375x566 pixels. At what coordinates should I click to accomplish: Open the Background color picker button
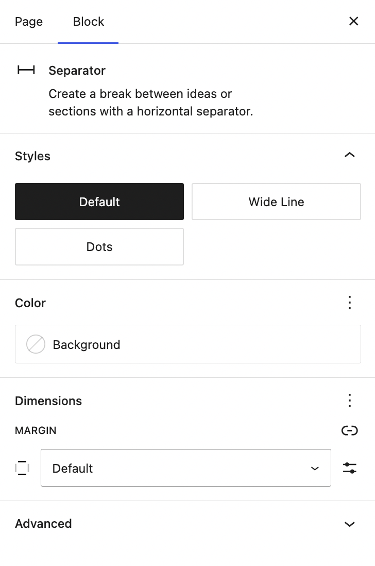[187, 344]
